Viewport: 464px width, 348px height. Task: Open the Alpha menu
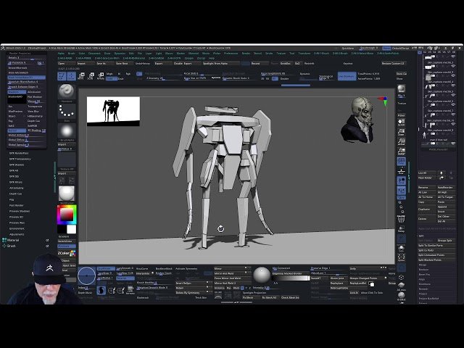click(61, 54)
